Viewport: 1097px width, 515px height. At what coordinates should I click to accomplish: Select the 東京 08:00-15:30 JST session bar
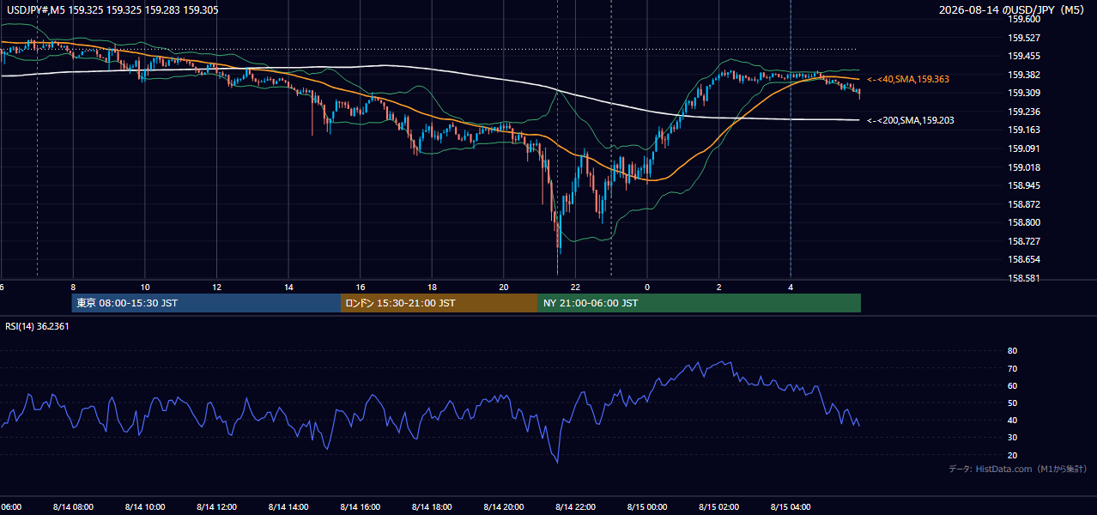pyautogui.click(x=206, y=303)
